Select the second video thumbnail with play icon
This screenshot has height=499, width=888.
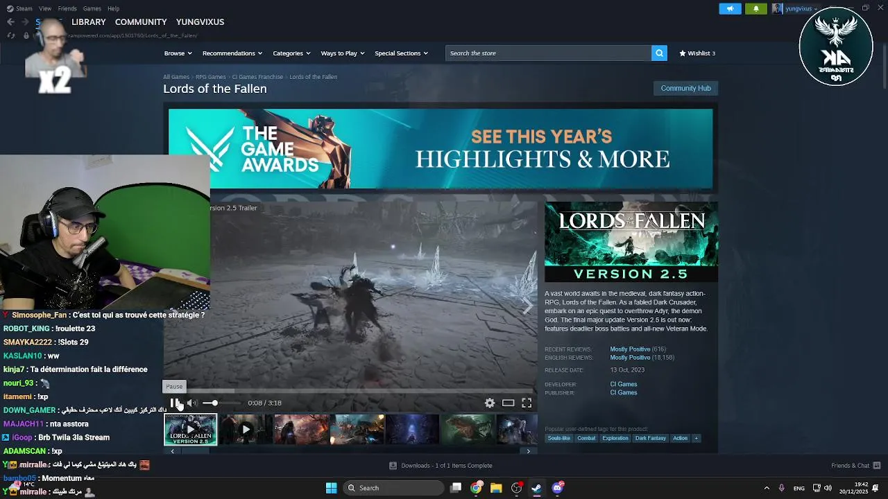pyautogui.click(x=246, y=430)
